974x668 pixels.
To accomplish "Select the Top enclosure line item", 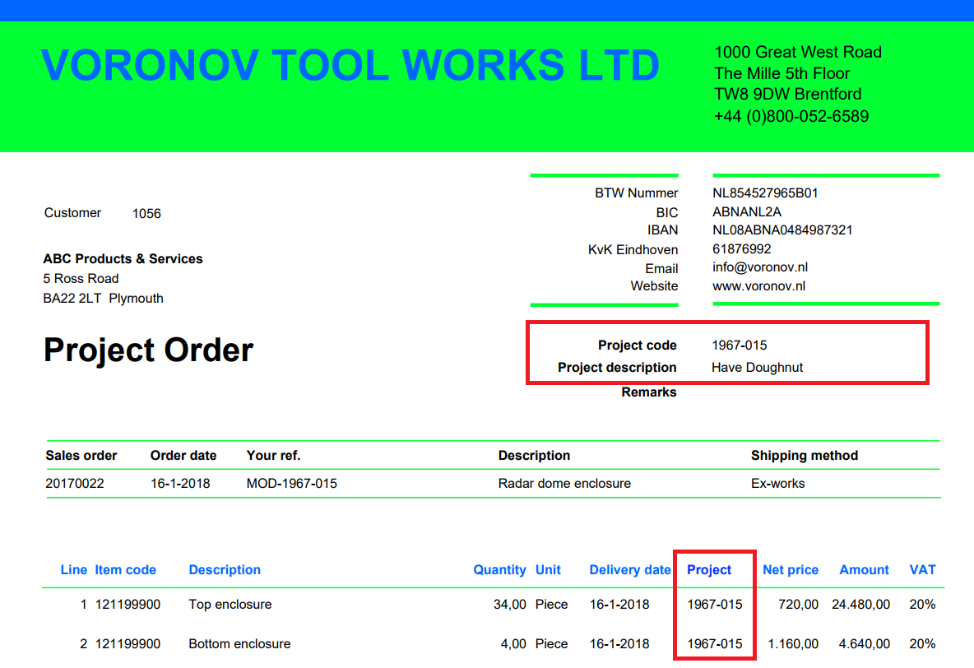I will click(230, 605).
